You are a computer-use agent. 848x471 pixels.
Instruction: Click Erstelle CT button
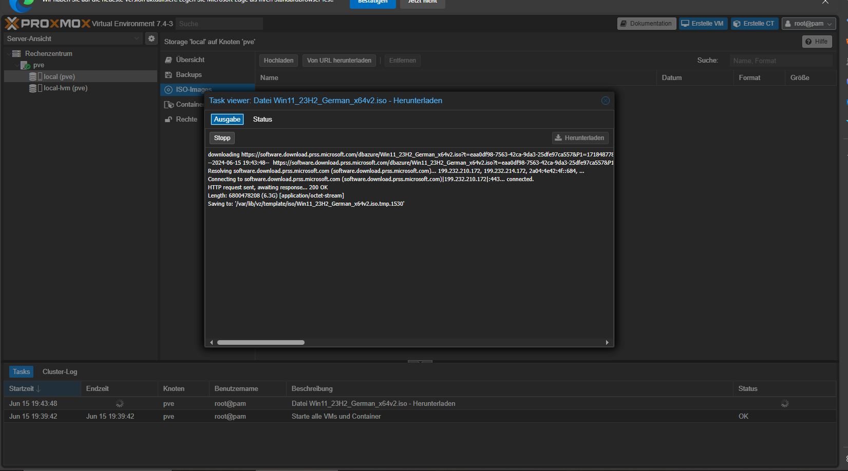click(x=754, y=24)
